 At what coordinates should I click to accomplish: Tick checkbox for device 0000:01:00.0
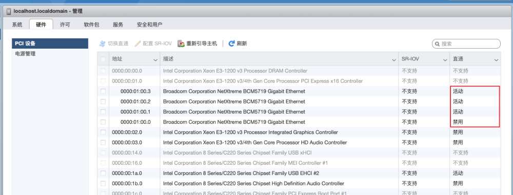coord(103,122)
